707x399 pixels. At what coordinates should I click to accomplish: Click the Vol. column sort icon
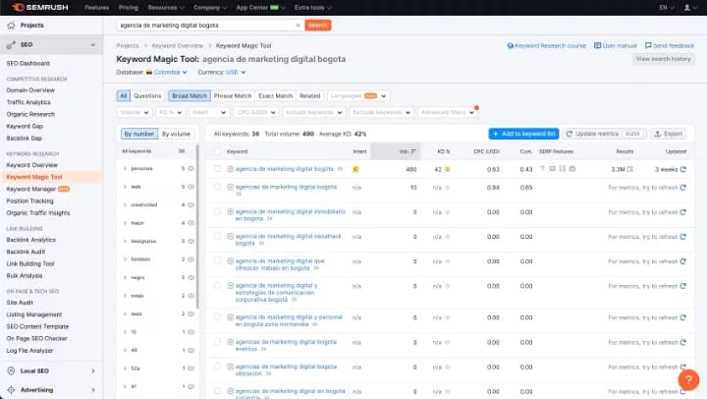click(413, 151)
